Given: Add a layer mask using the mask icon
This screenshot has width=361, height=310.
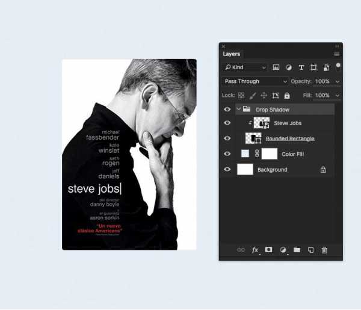Looking at the screenshot, I should (269, 250).
